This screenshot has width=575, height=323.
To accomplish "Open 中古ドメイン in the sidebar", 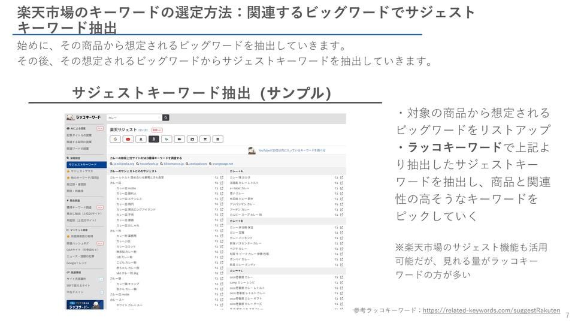I will point(75,292).
